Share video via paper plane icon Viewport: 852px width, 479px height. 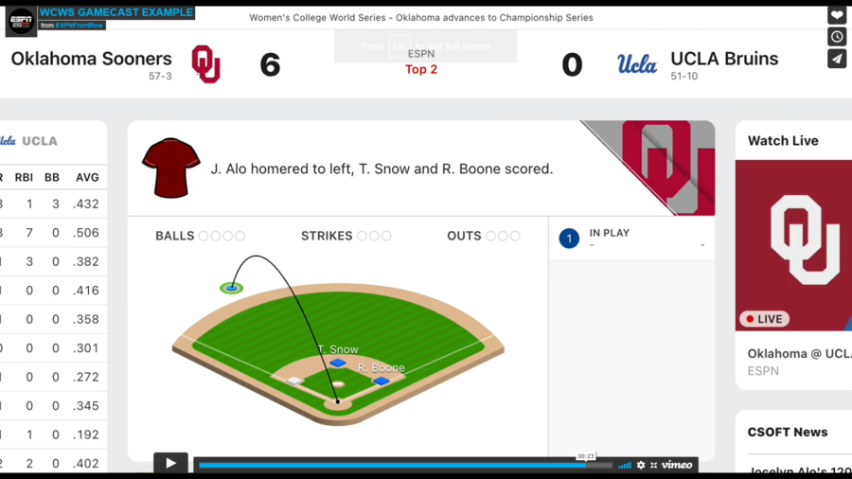[x=837, y=59]
